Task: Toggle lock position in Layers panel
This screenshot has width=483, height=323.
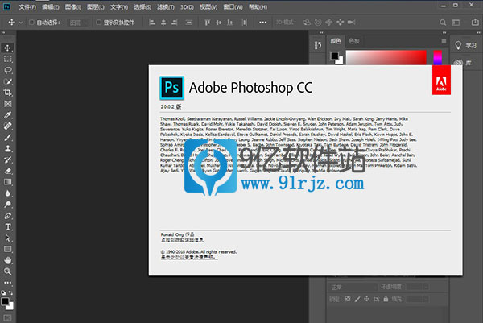Action: 366,299
